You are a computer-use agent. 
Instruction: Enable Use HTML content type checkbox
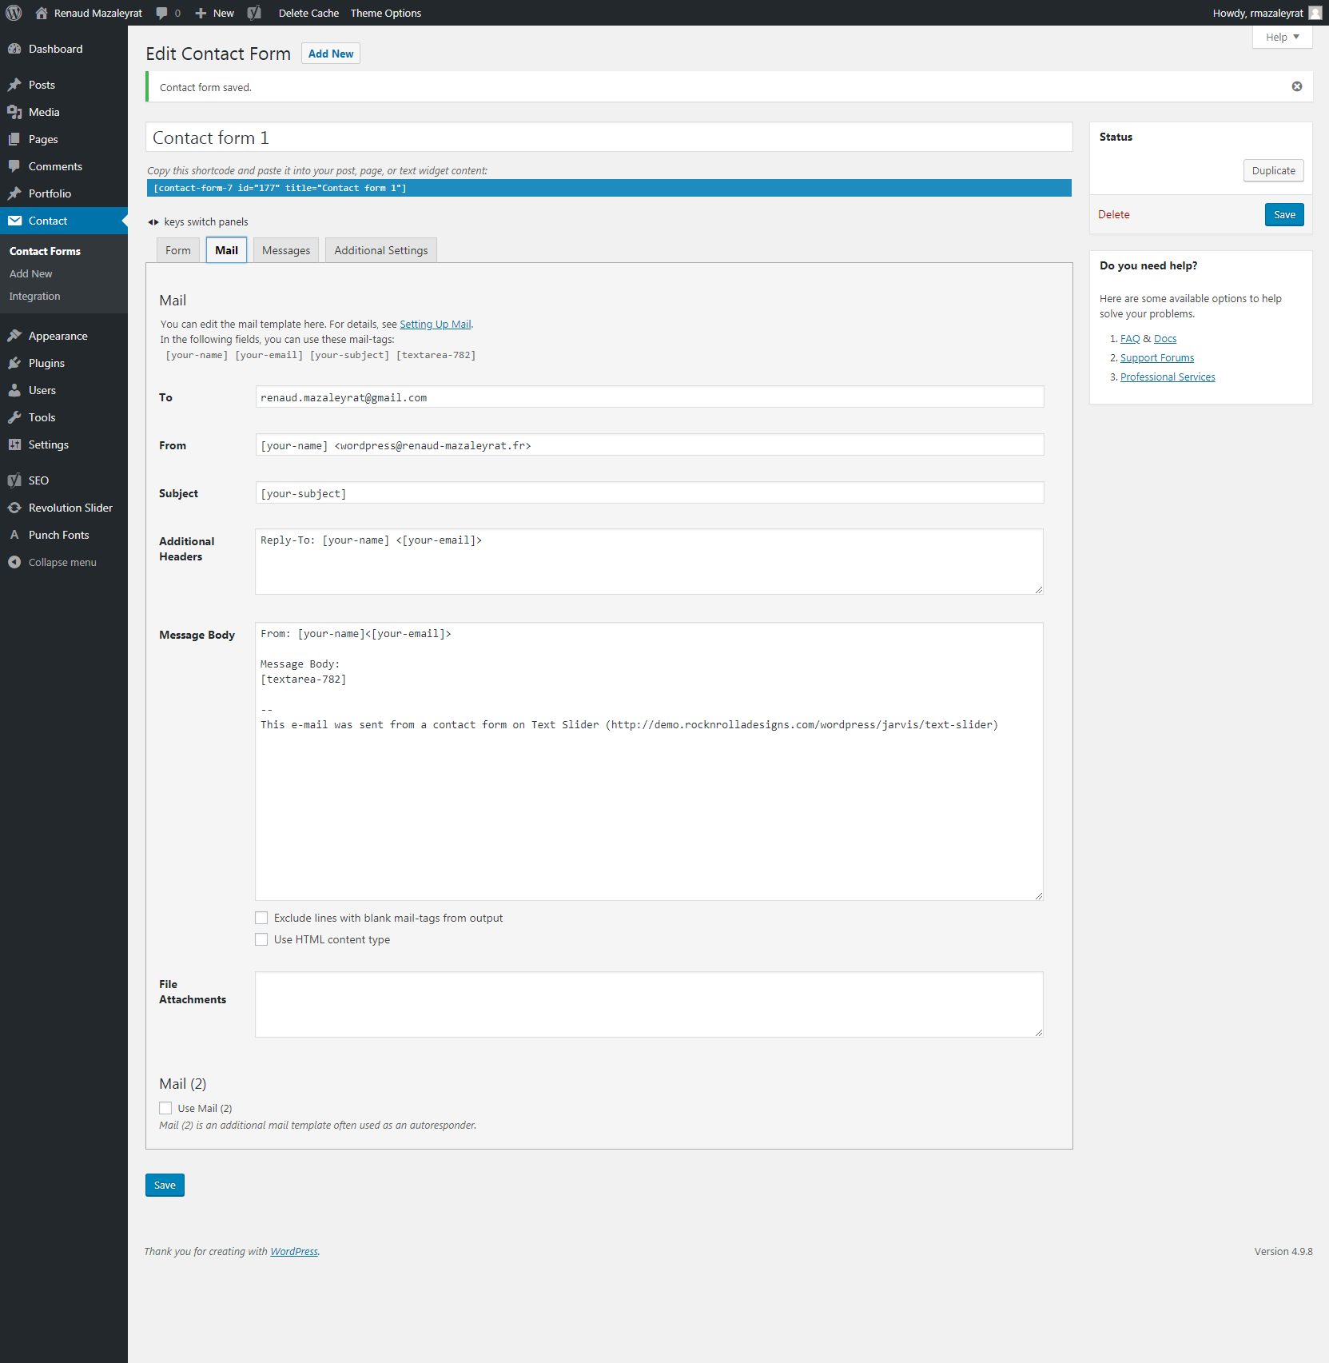(x=261, y=939)
